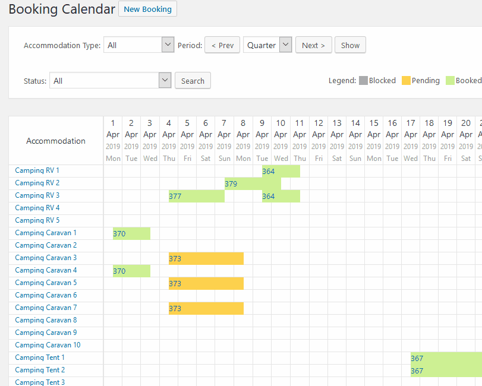This screenshot has height=386, width=482.
Task: Click Show to refresh the calendar view
Action: pos(350,45)
